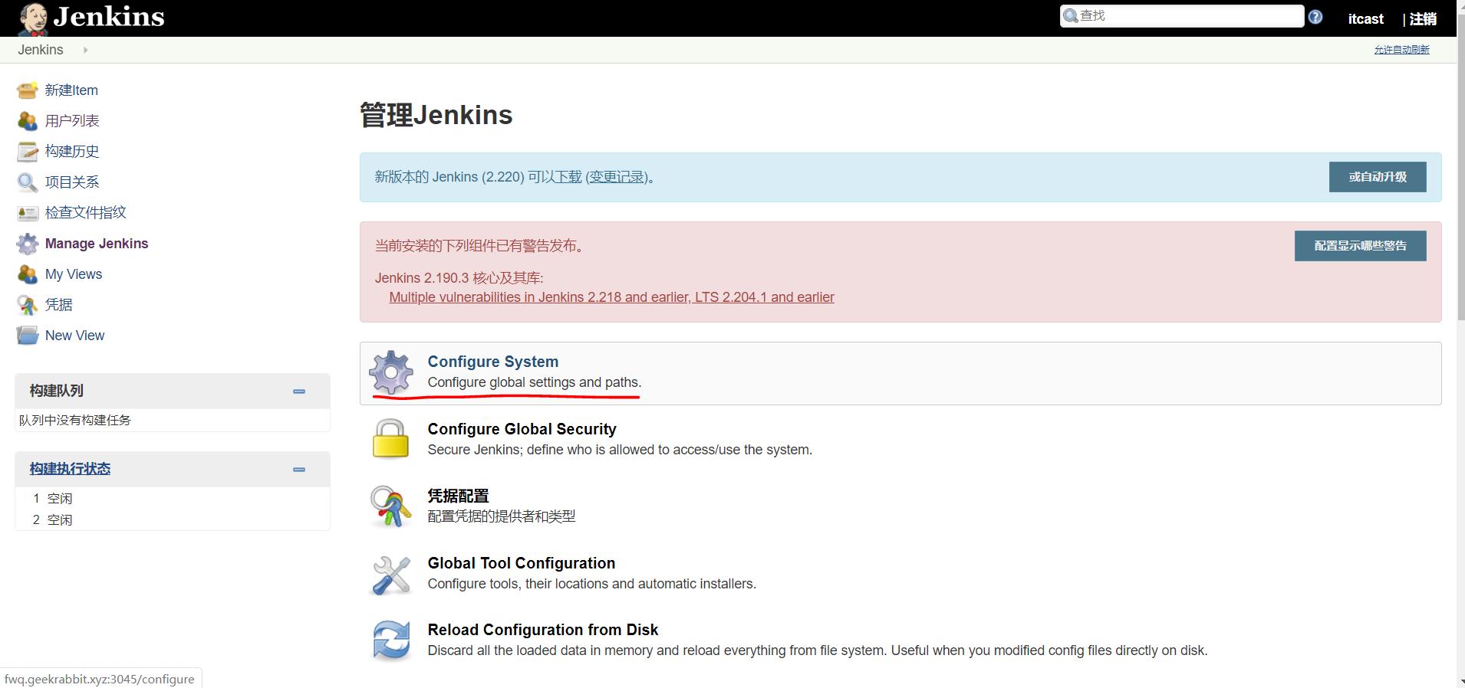Open the Configure Global Security link
Image resolution: width=1465 pixels, height=688 pixels.
522,429
